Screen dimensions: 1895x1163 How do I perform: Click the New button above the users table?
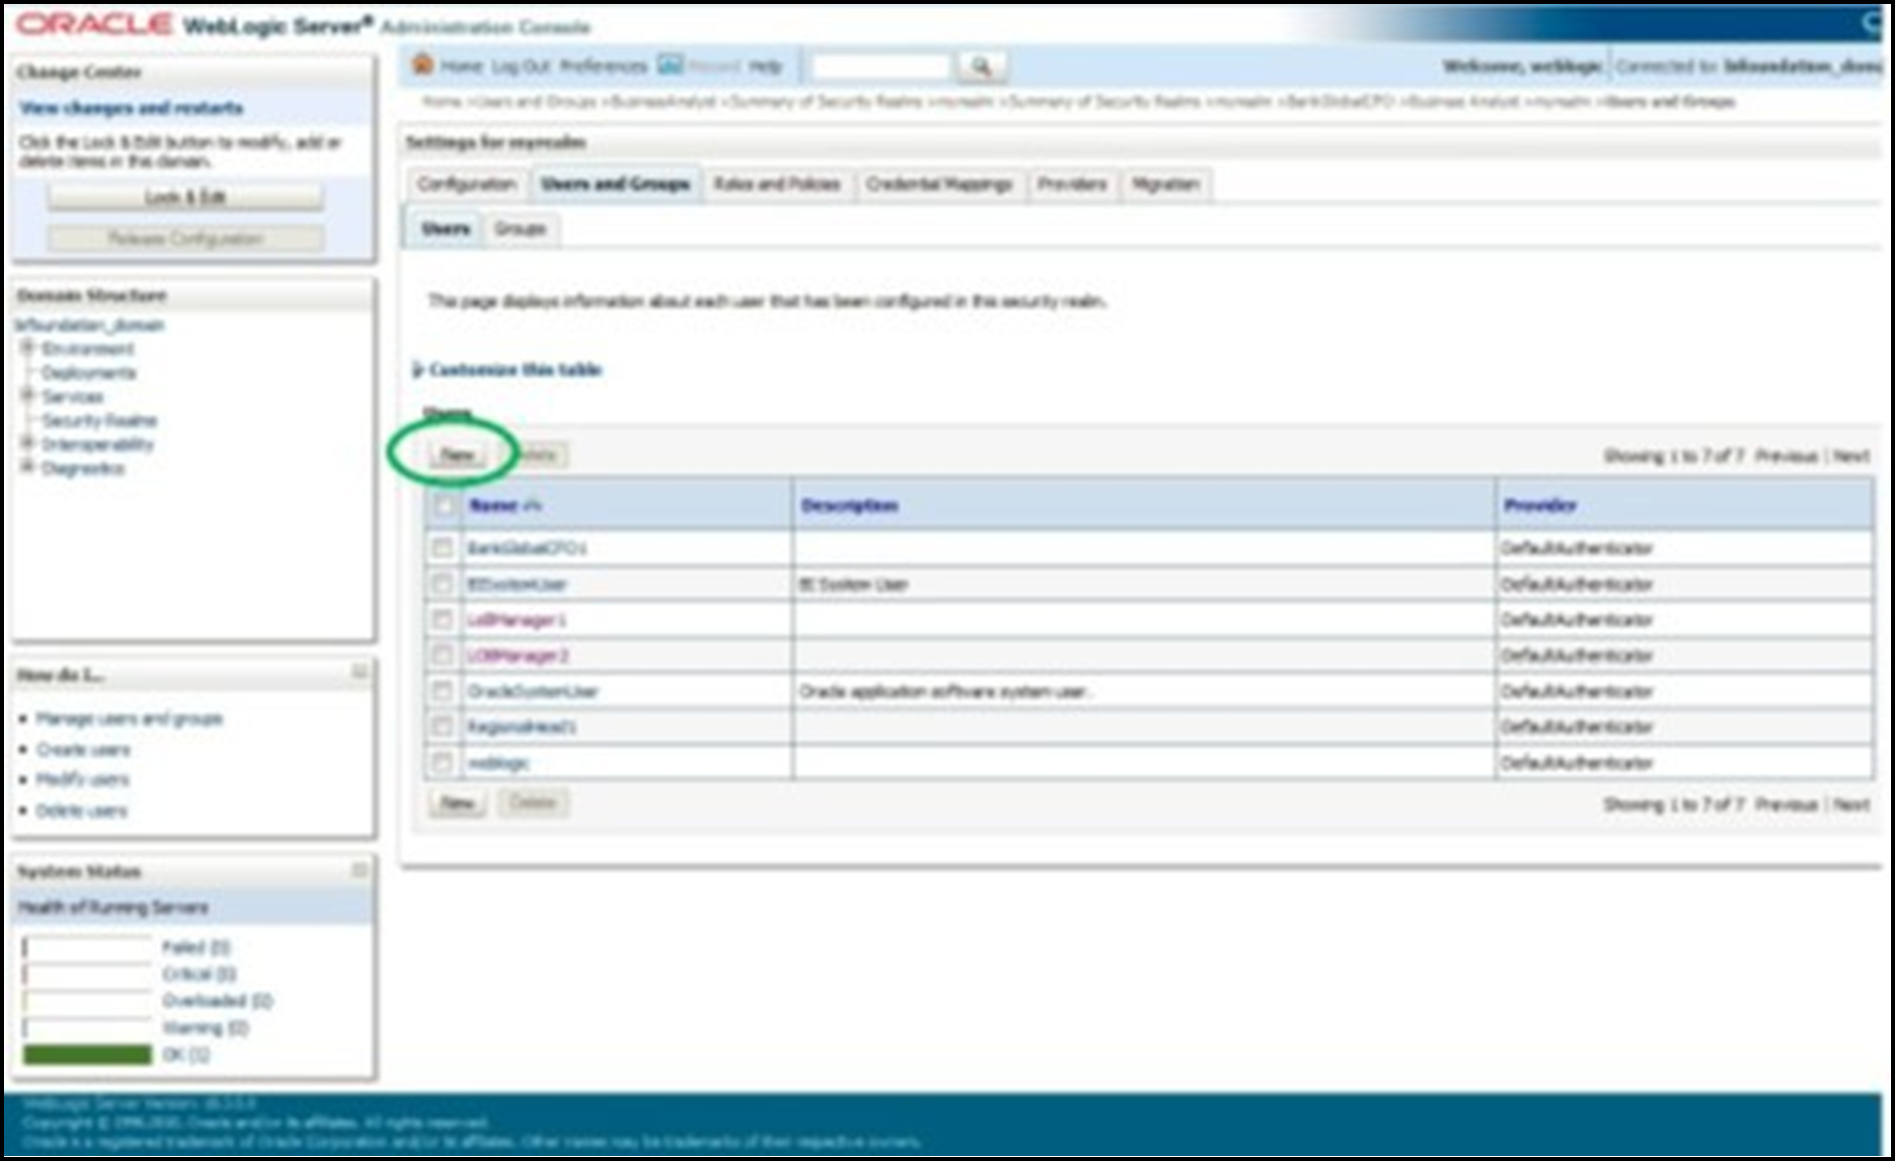pos(457,455)
